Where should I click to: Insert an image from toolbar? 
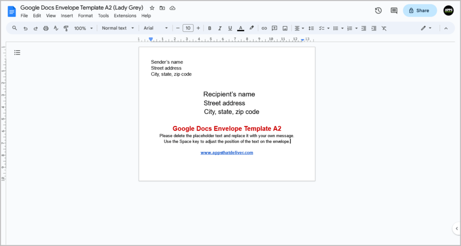(x=285, y=28)
